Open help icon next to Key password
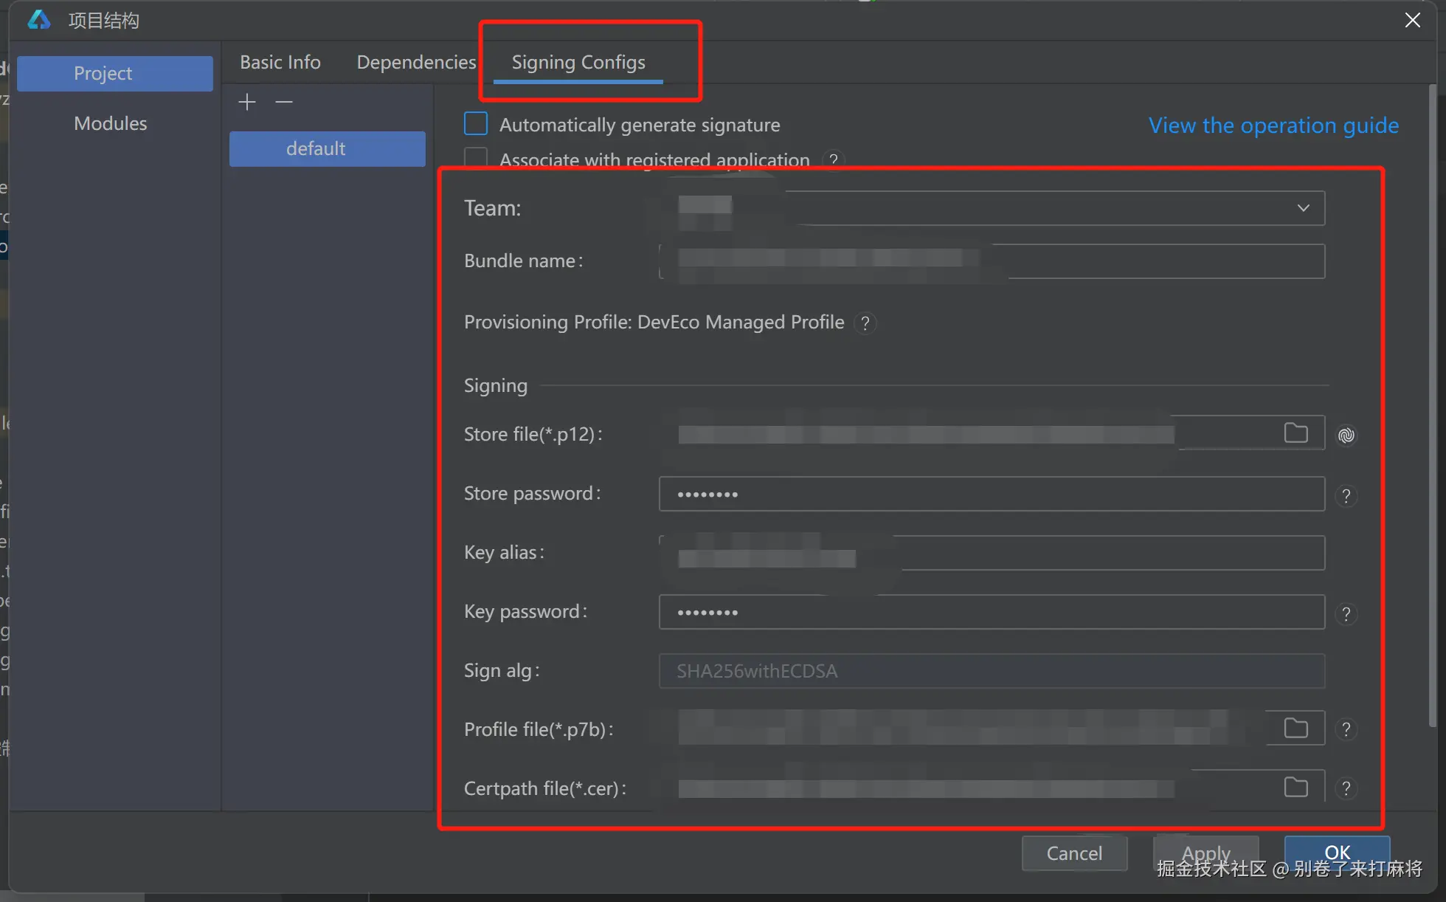The image size is (1446, 902). [x=1346, y=613]
